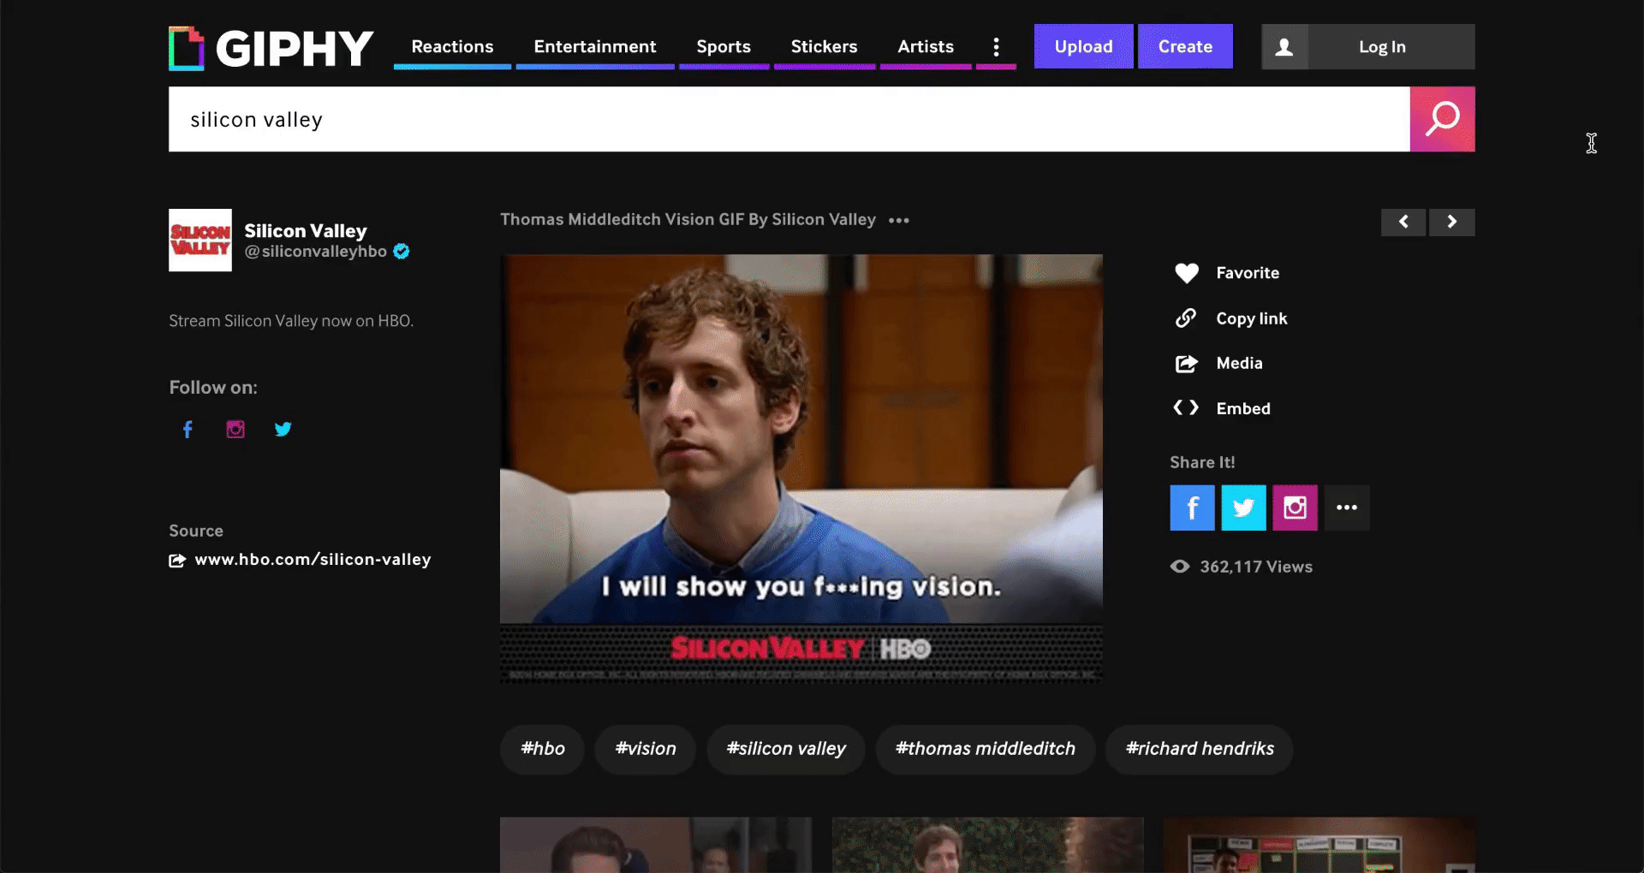
Task: Click the Create button
Action: (x=1185, y=46)
